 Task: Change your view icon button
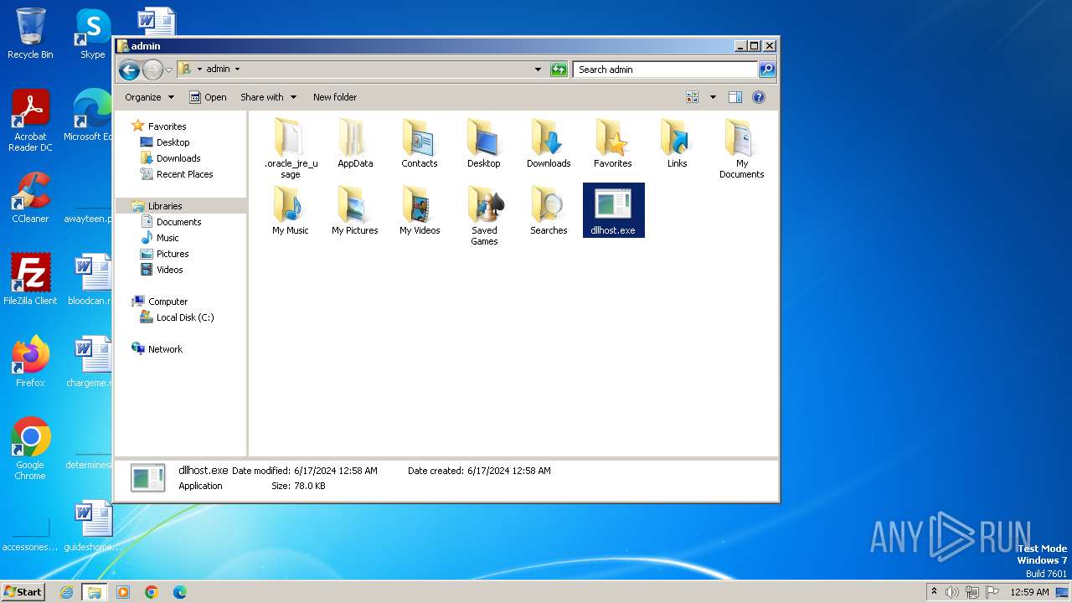point(693,97)
